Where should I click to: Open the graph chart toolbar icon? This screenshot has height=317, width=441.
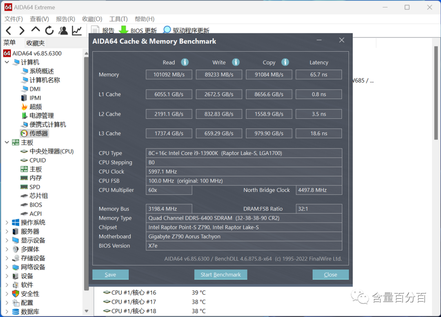pyautogui.click(x=76, y=30)
